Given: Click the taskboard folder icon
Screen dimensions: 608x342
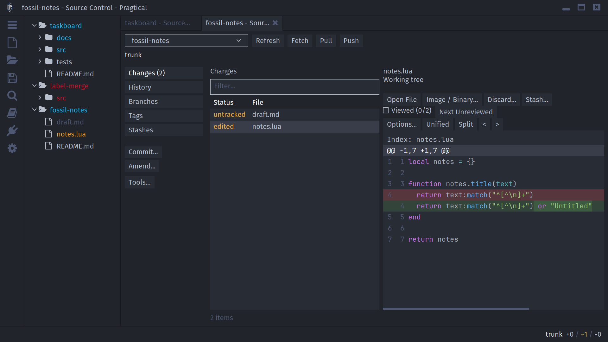Looking at the screenshot, I should 42,25.
